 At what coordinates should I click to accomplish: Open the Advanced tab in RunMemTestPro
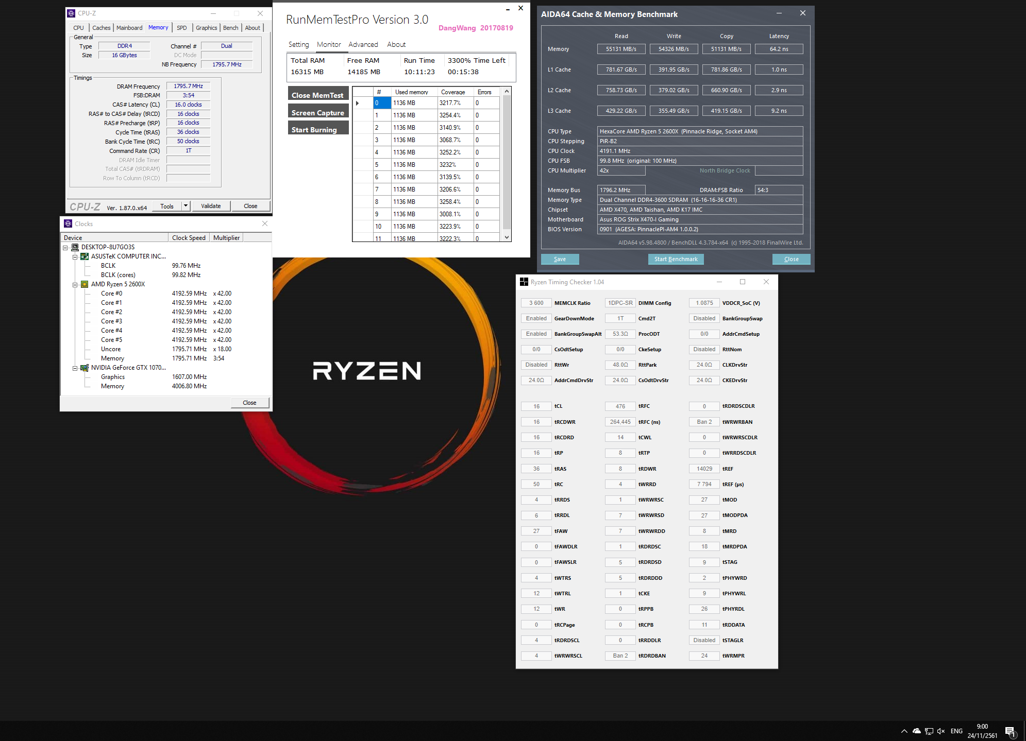(363, 45)
